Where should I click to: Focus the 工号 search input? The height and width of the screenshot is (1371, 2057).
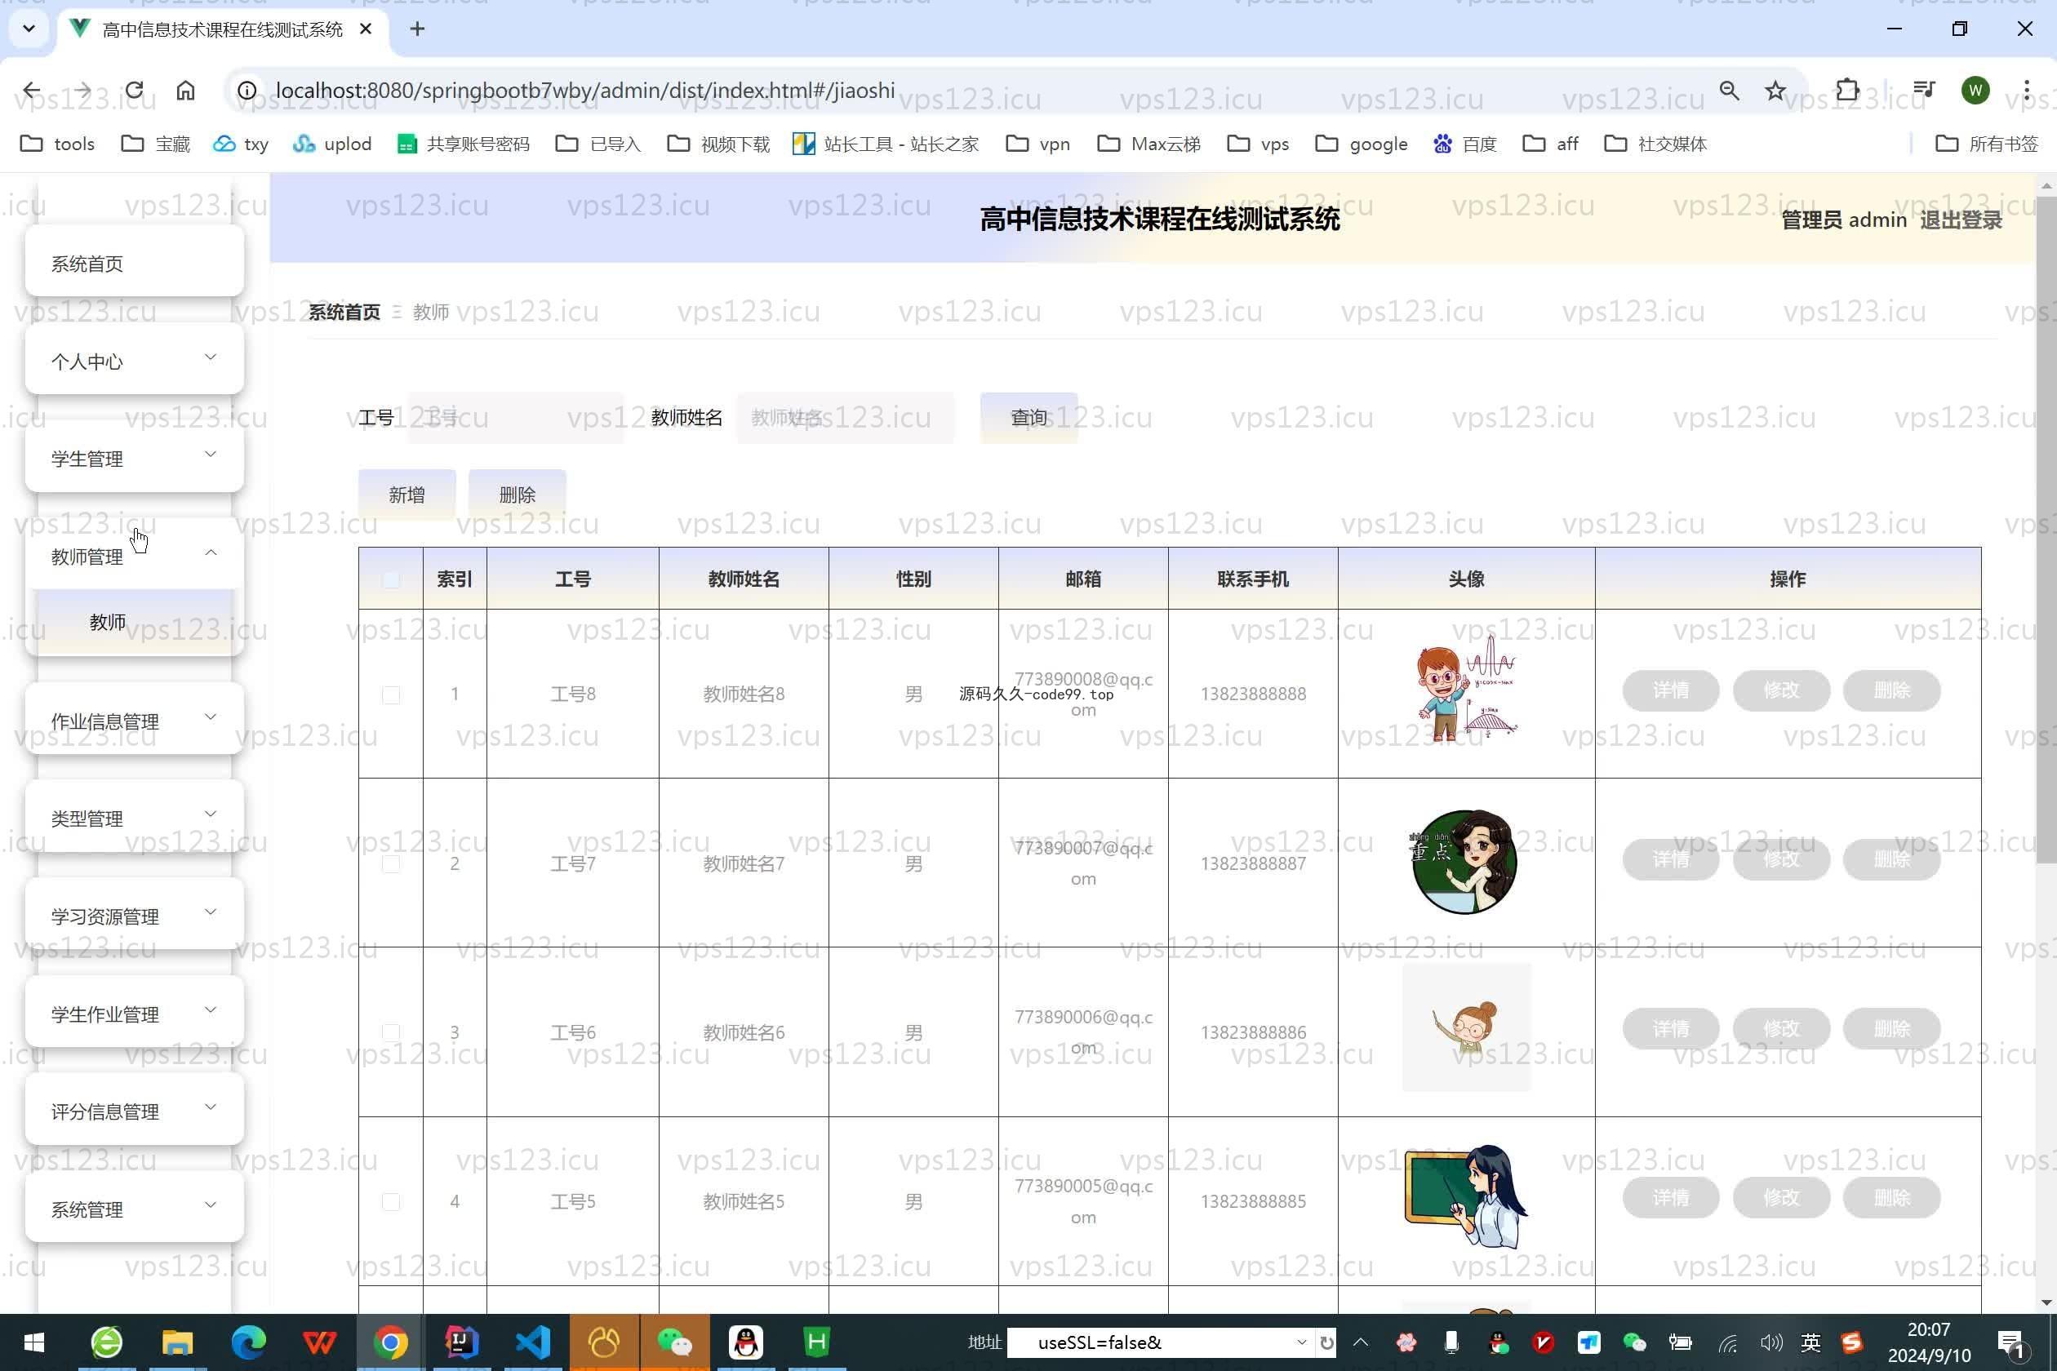pos(516,418)
